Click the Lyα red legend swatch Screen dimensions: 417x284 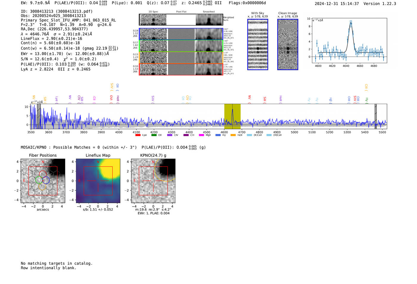tap(138, 135)
